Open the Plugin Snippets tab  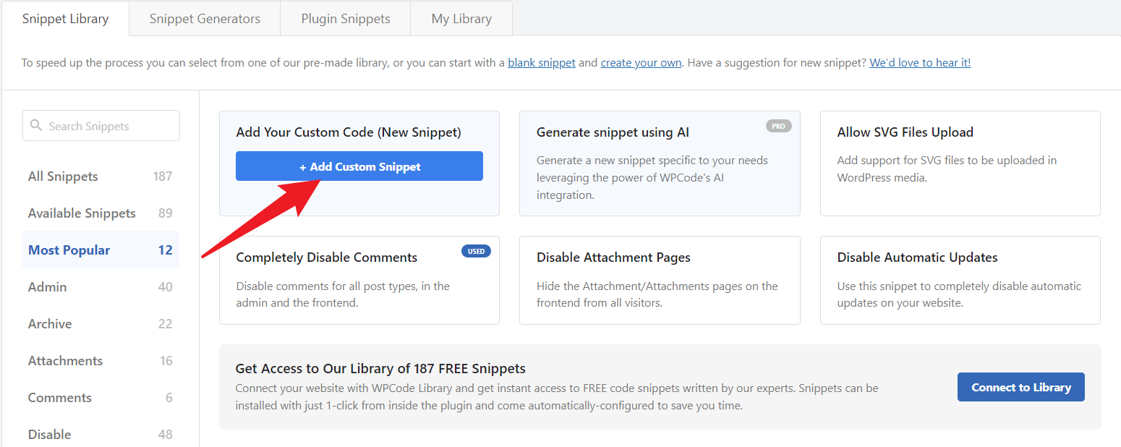coord(345,18)
